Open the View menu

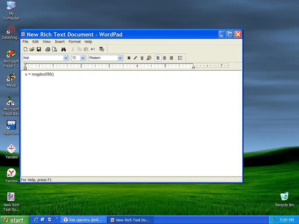click(x=47, y=42)
